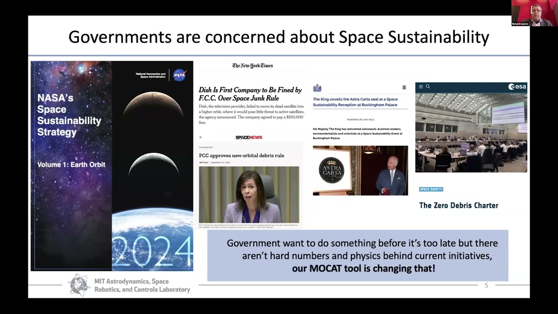Click The New York Times masthead logo
This screenshot has width=558, height=314.
click(x=252, y=66)
